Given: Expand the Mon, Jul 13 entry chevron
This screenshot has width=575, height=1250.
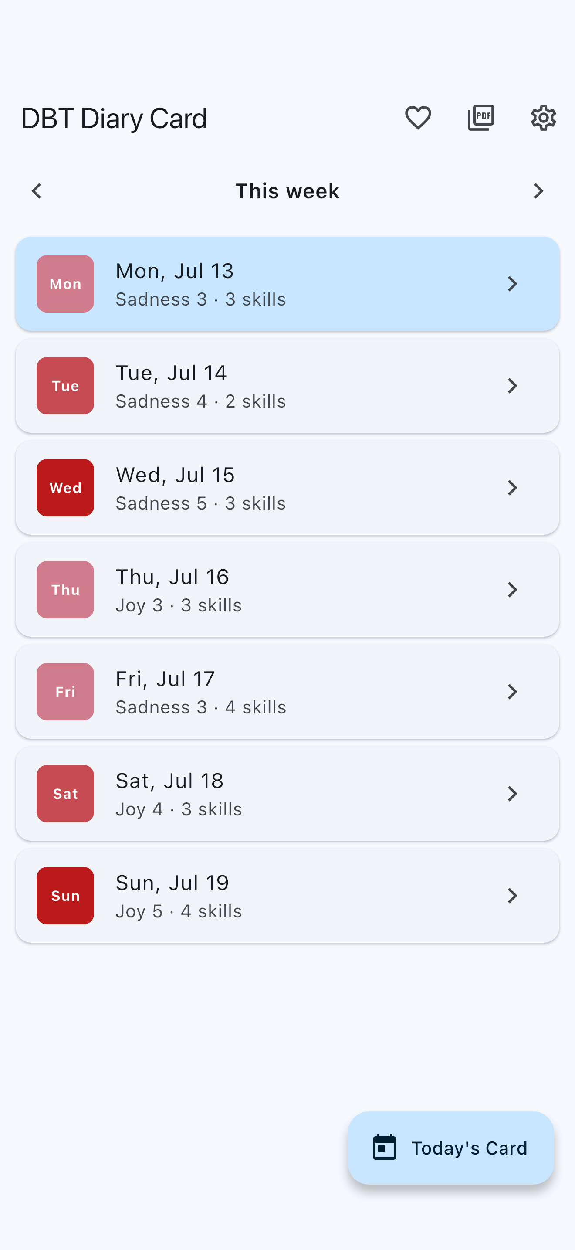Looking at the screenshot, I should point(512,284).
